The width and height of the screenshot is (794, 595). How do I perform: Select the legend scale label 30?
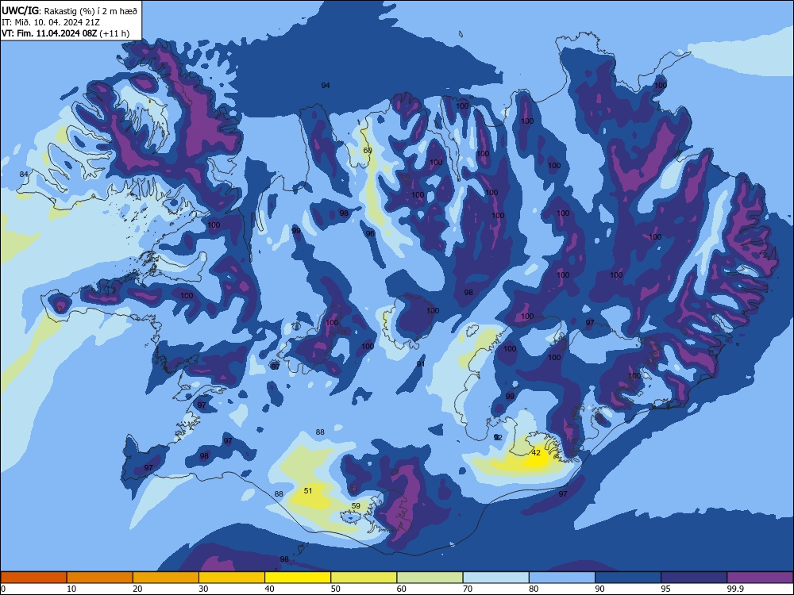click(x=203, y=589)
